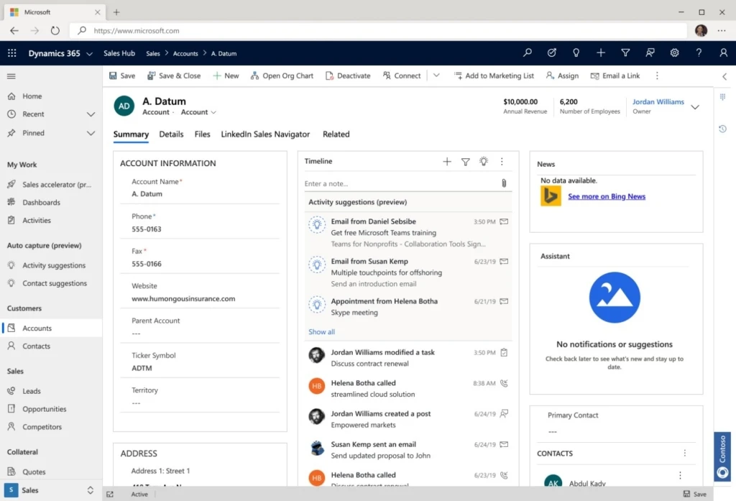This screenshot has width=736, height=501.
Task: Click the lightbulb insights icon in Timeline header
Action: (x=484, y=162)
